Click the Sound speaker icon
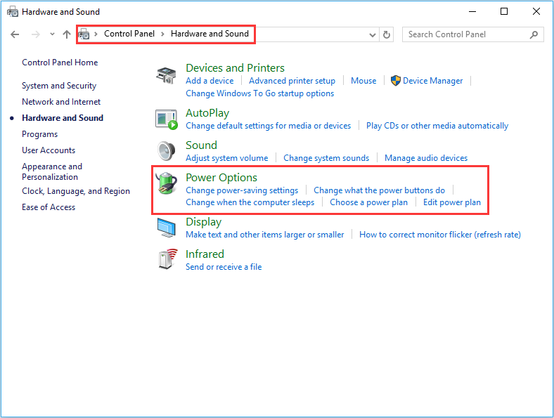554x418 pixels. click(x=166, y=151)
